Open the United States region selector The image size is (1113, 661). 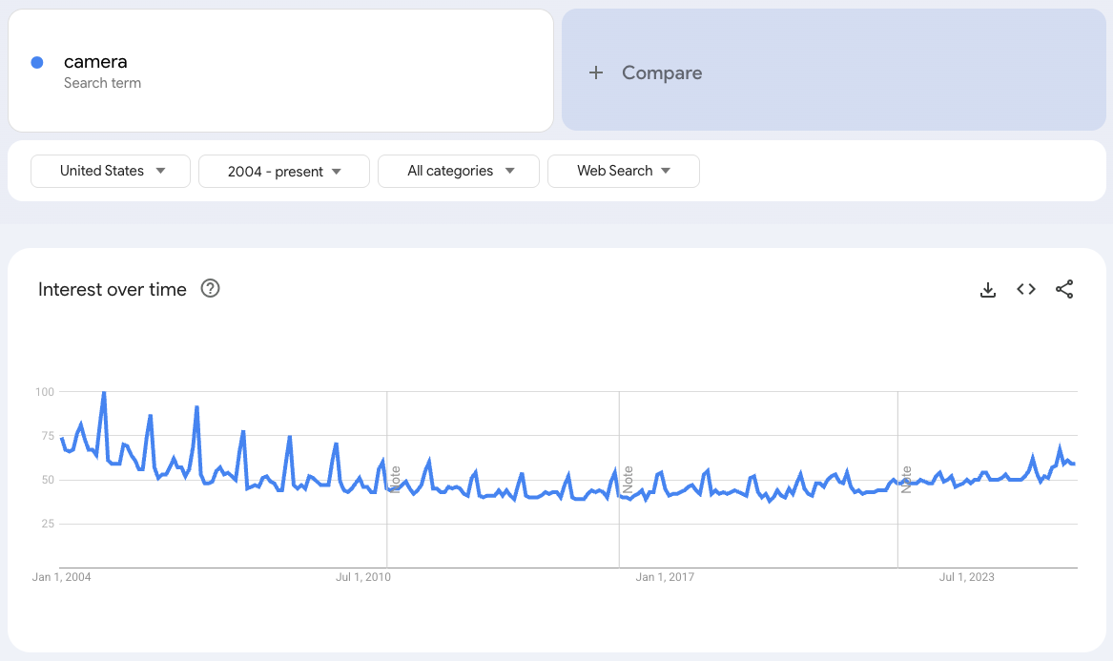110,171
